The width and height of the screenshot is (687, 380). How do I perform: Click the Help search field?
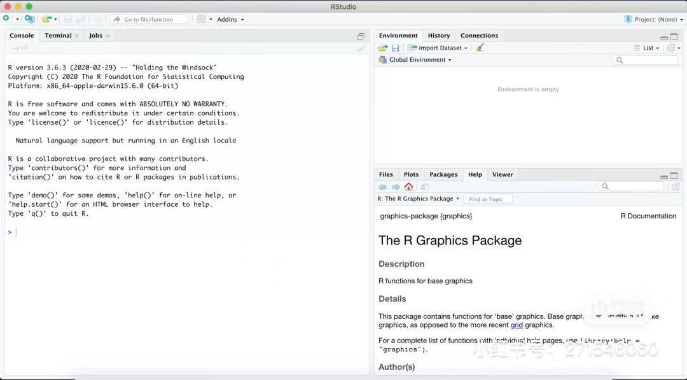coord(632,186)
